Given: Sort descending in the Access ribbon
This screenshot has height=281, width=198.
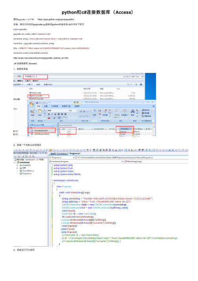Looking at the screenshot, I should coord(100,114).
